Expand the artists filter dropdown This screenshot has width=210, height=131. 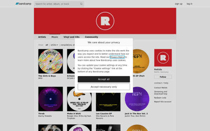(x=54, y=45)
